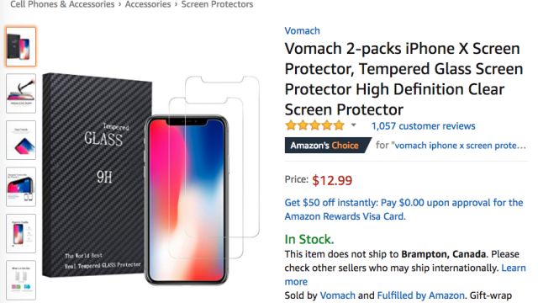The width and height of the screenshot is (538, 303).
Task: Select the second thumbnail showing hammer on glass
Action: [21, 93]
